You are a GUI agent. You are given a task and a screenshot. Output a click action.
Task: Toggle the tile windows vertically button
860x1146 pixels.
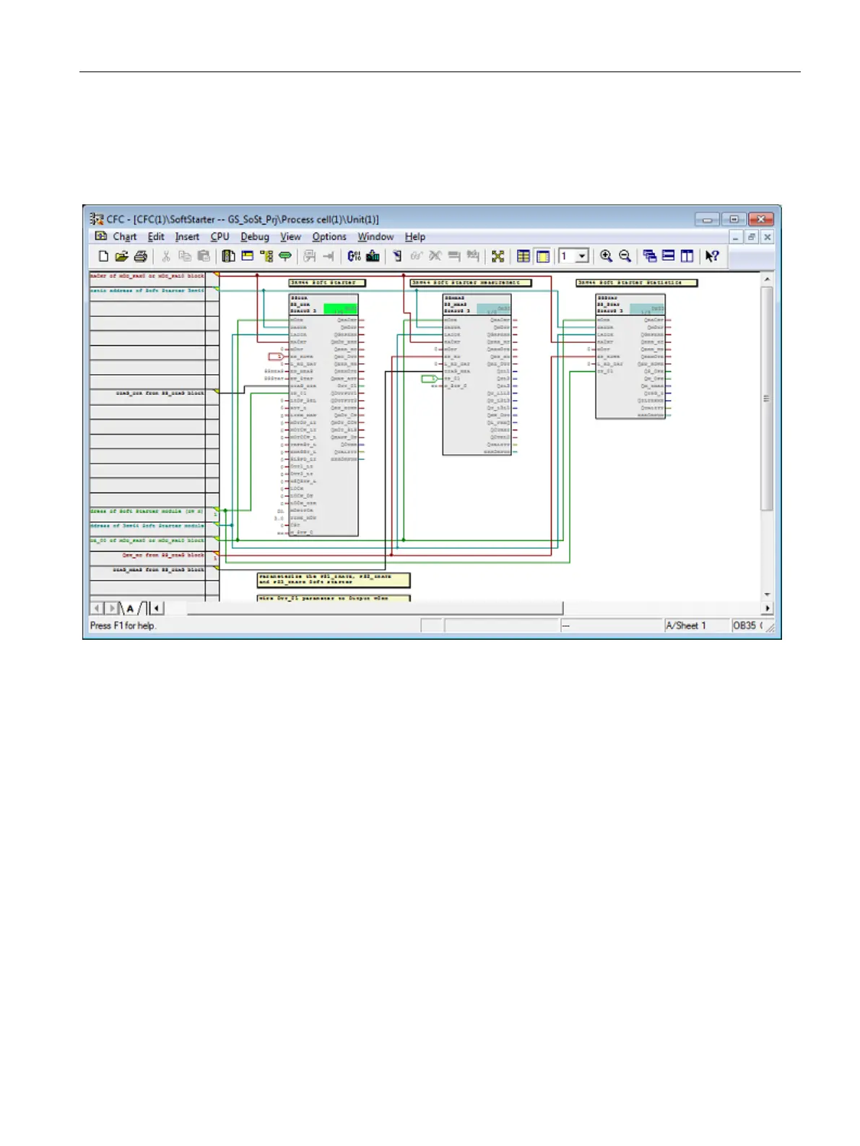687,256
